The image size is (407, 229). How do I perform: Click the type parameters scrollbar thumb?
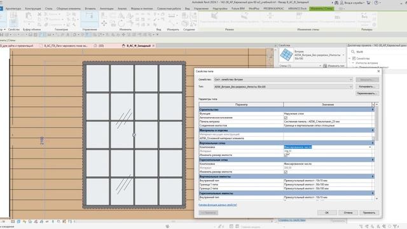click(376, 123)
